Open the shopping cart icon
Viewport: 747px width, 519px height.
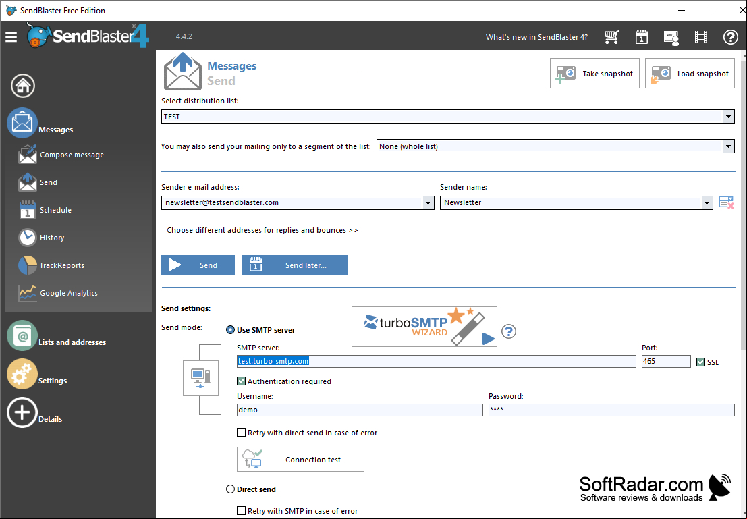click(611, 36)
